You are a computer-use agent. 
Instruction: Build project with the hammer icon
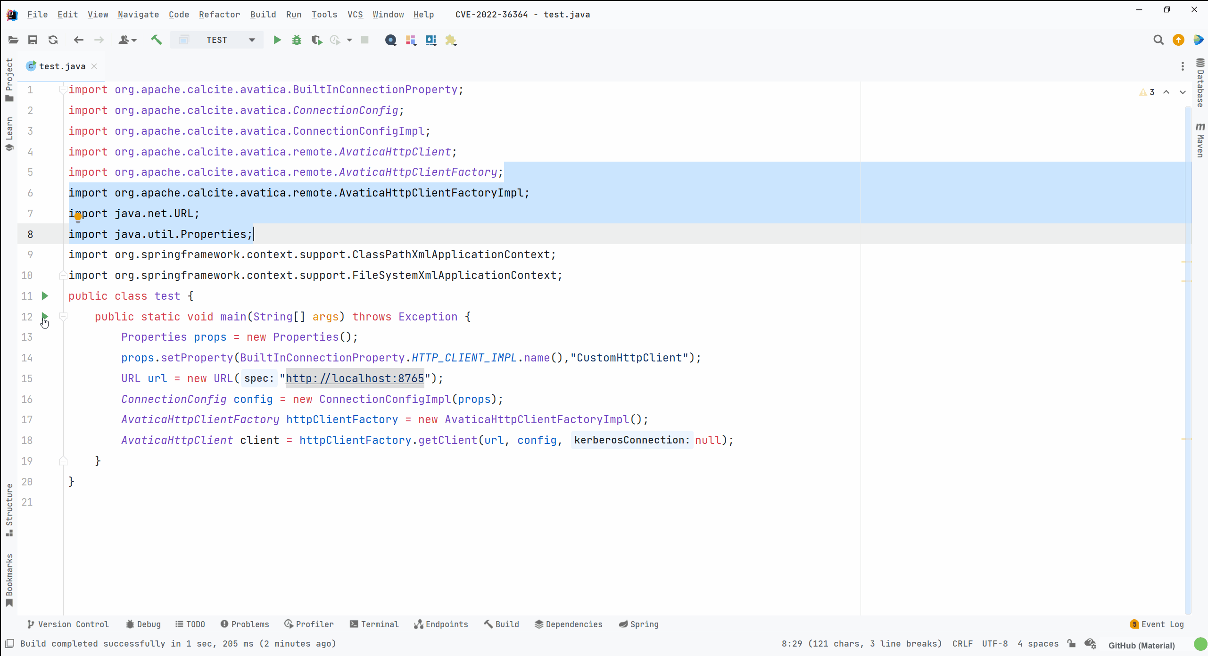coord(156,40)
